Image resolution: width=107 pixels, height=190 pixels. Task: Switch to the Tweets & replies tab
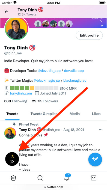click(x=44, y=114)
